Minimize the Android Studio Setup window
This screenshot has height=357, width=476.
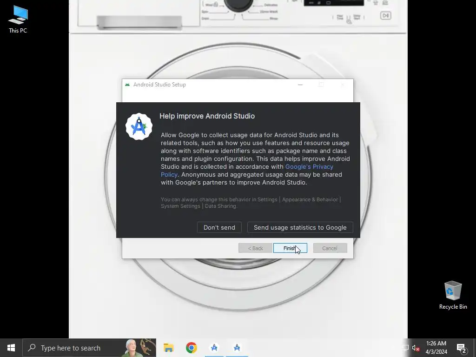[x=300, y=85]
